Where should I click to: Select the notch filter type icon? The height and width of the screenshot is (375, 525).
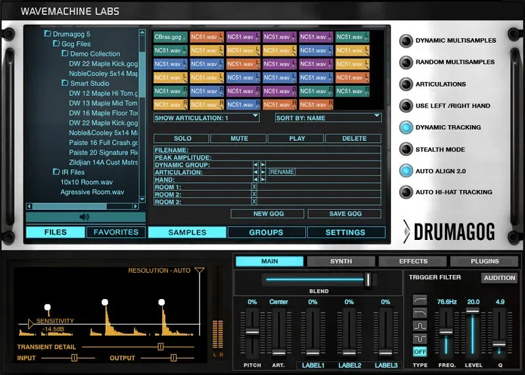(x=419, y=338)
